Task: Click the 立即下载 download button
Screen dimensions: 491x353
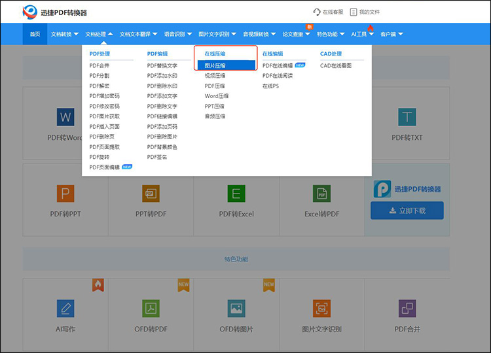Action: click(407, 210)
